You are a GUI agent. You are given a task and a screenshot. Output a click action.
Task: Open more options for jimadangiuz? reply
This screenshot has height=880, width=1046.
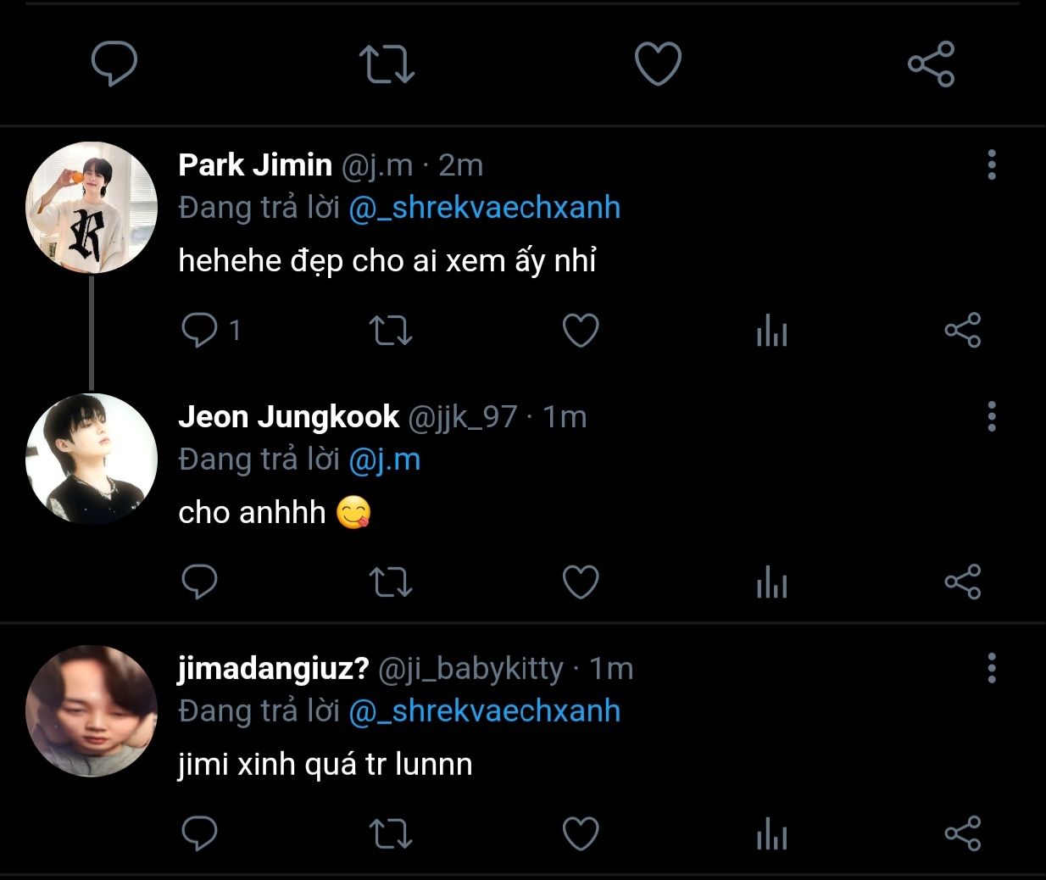point(991,668)
